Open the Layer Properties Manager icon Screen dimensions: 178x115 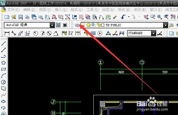77,25
